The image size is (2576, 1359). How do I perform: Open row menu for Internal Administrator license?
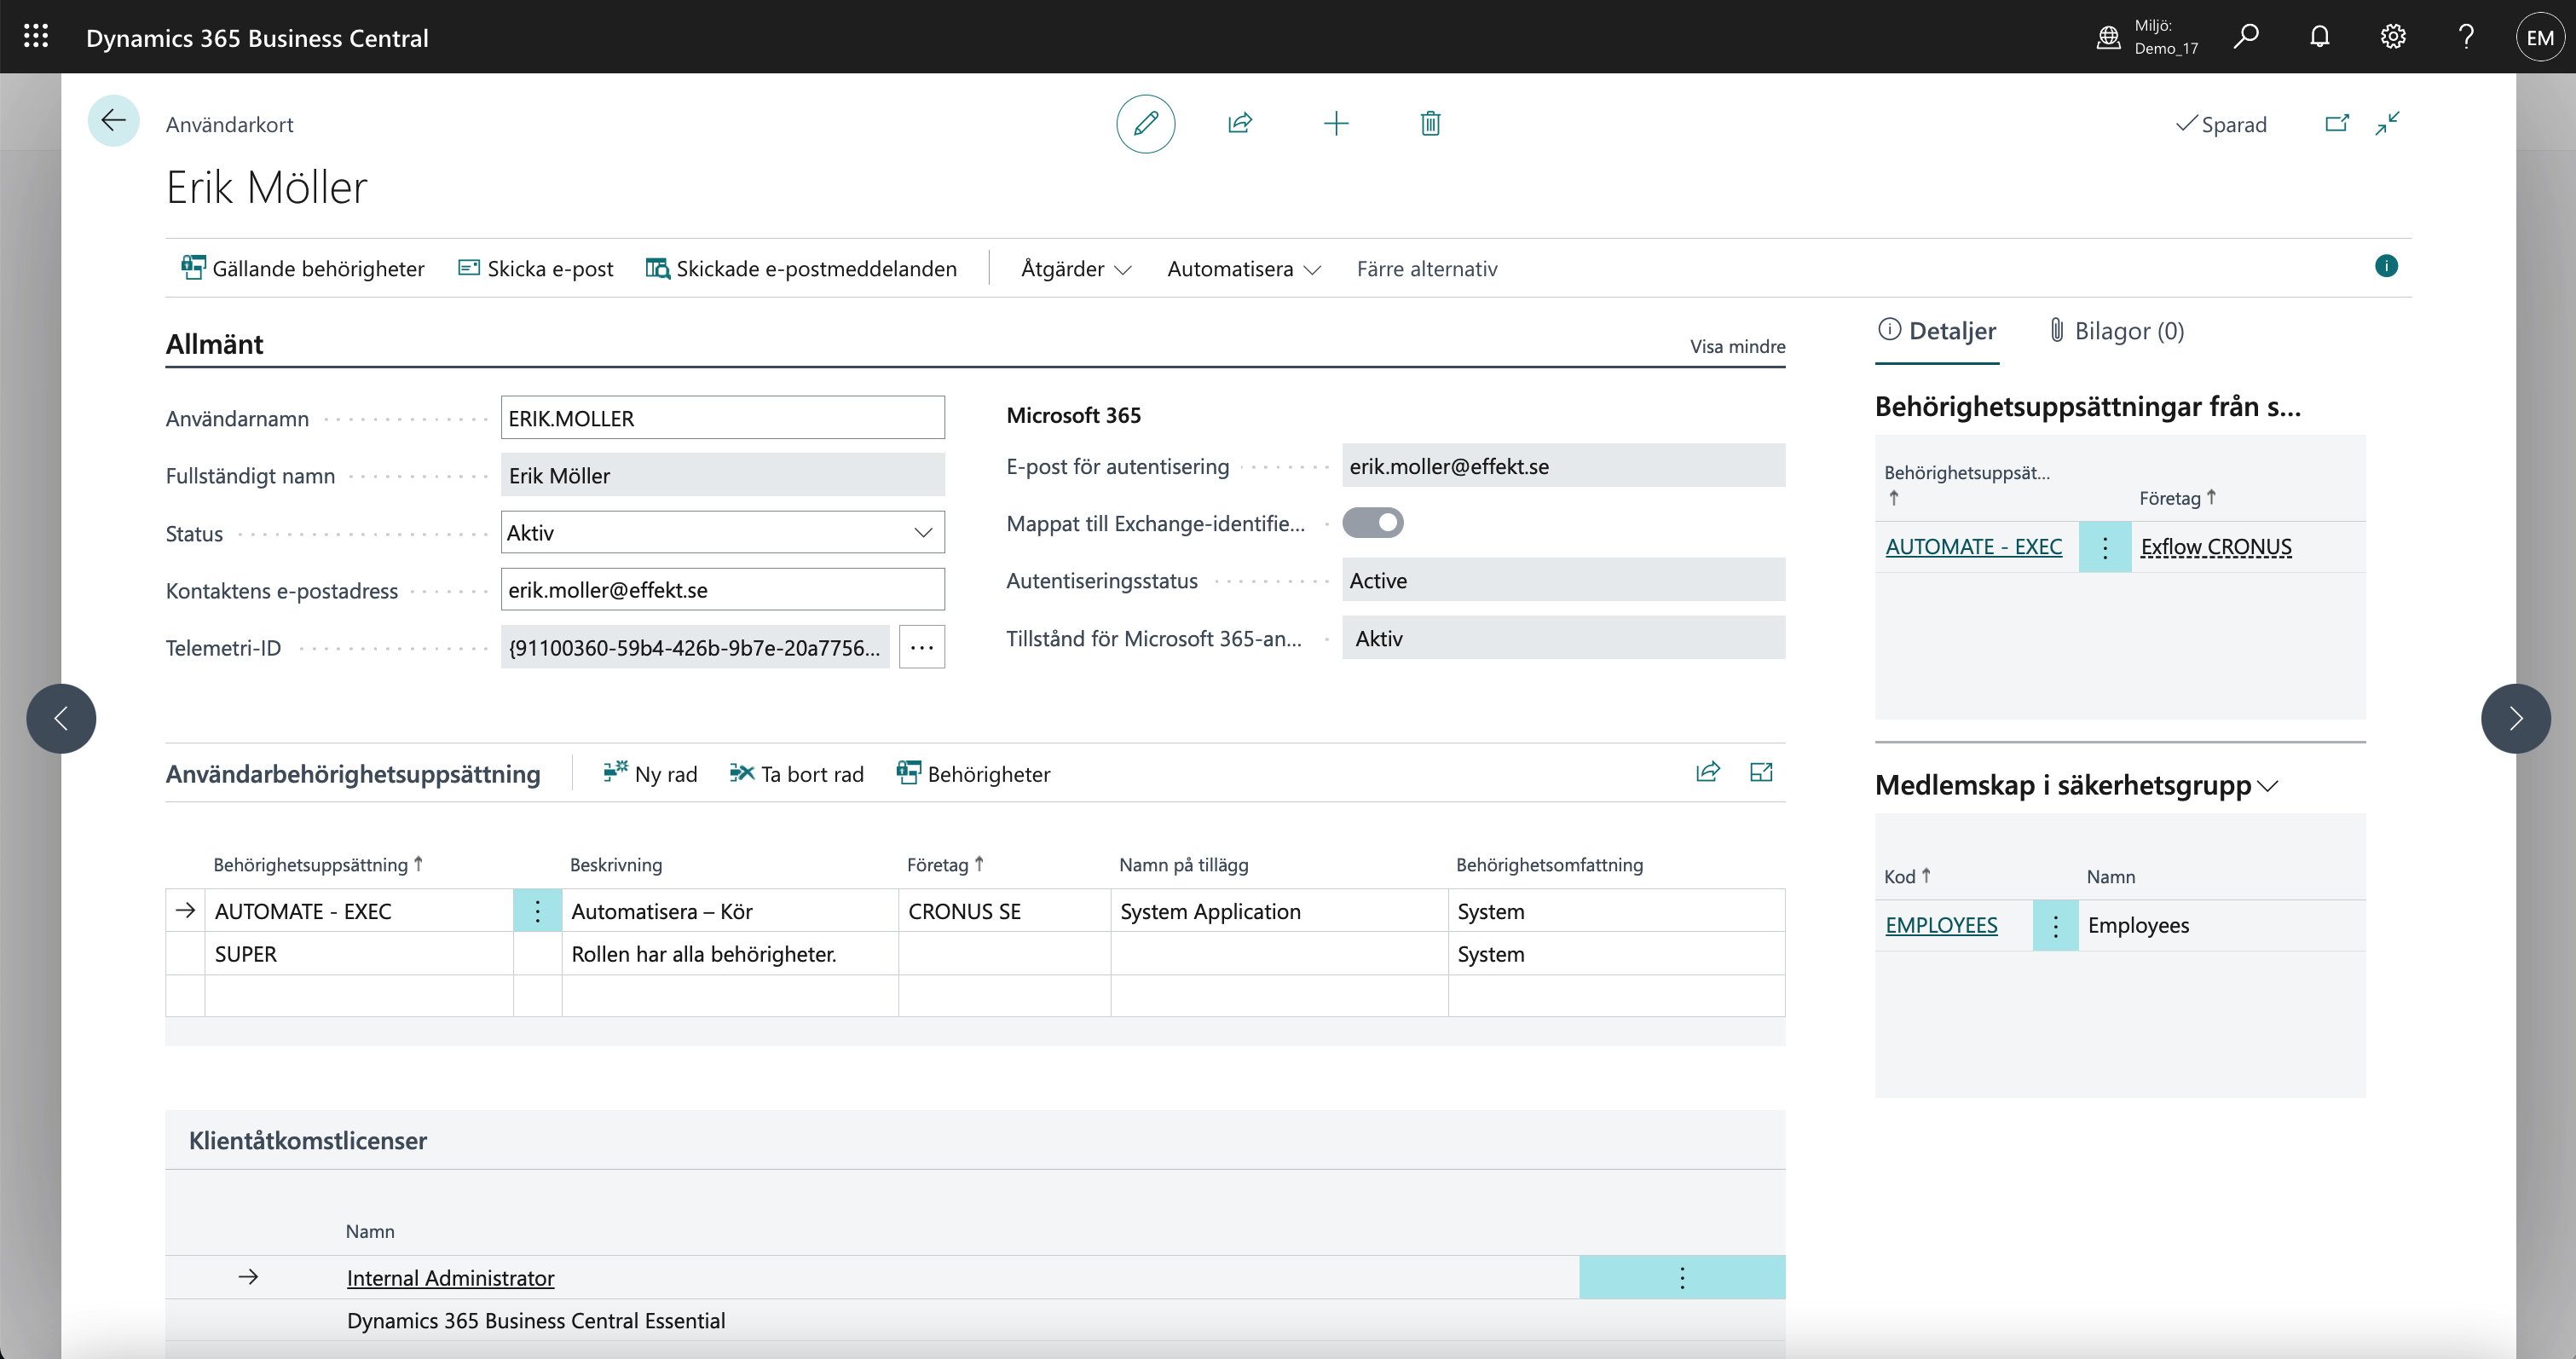pyautogui.click(x=1682, y=1277)
